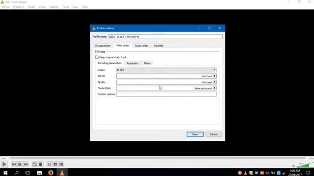Adjust the VLC volume slider
The height and width of the screenshot is (176, 314).
pyautogui.click(x=305, y=165)
